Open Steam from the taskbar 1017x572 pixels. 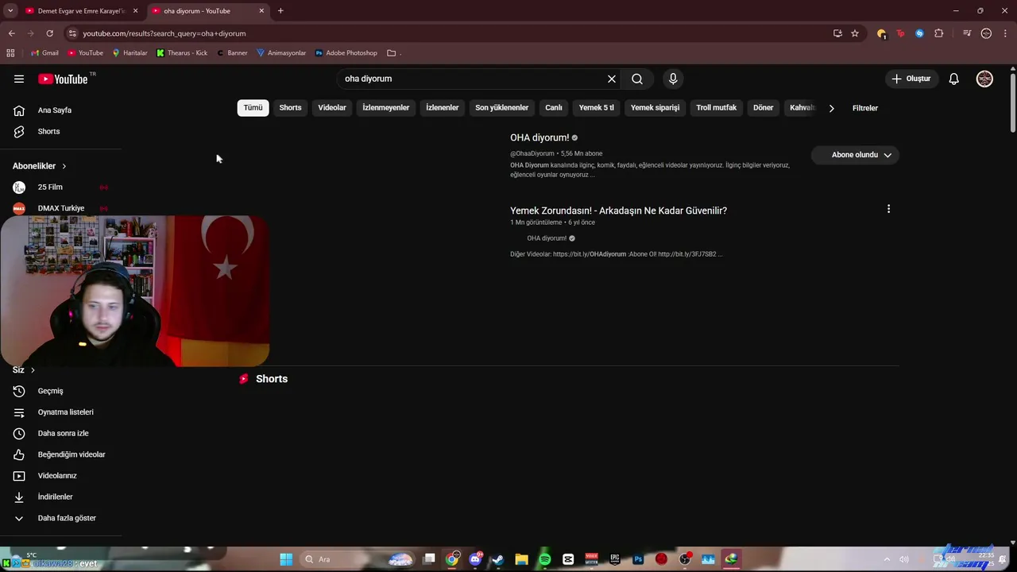tap(498, 559)
